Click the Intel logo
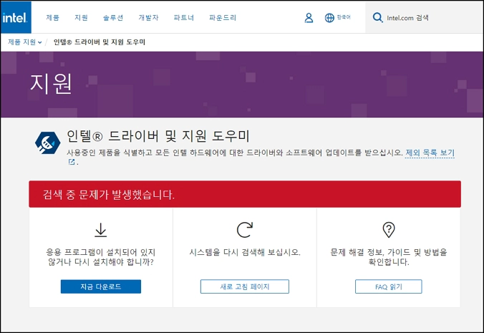The width and height of the screenshot is (484, 333). (x=16, y=17)
